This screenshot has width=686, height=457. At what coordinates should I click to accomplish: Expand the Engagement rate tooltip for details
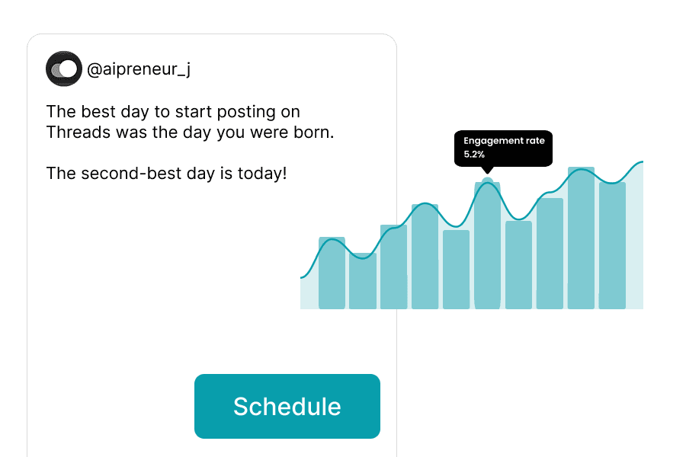pos(503,149)
